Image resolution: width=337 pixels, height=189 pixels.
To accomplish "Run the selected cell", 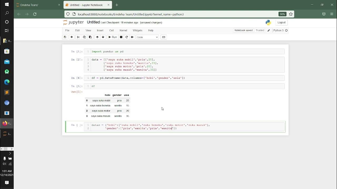I will (113, 37).
